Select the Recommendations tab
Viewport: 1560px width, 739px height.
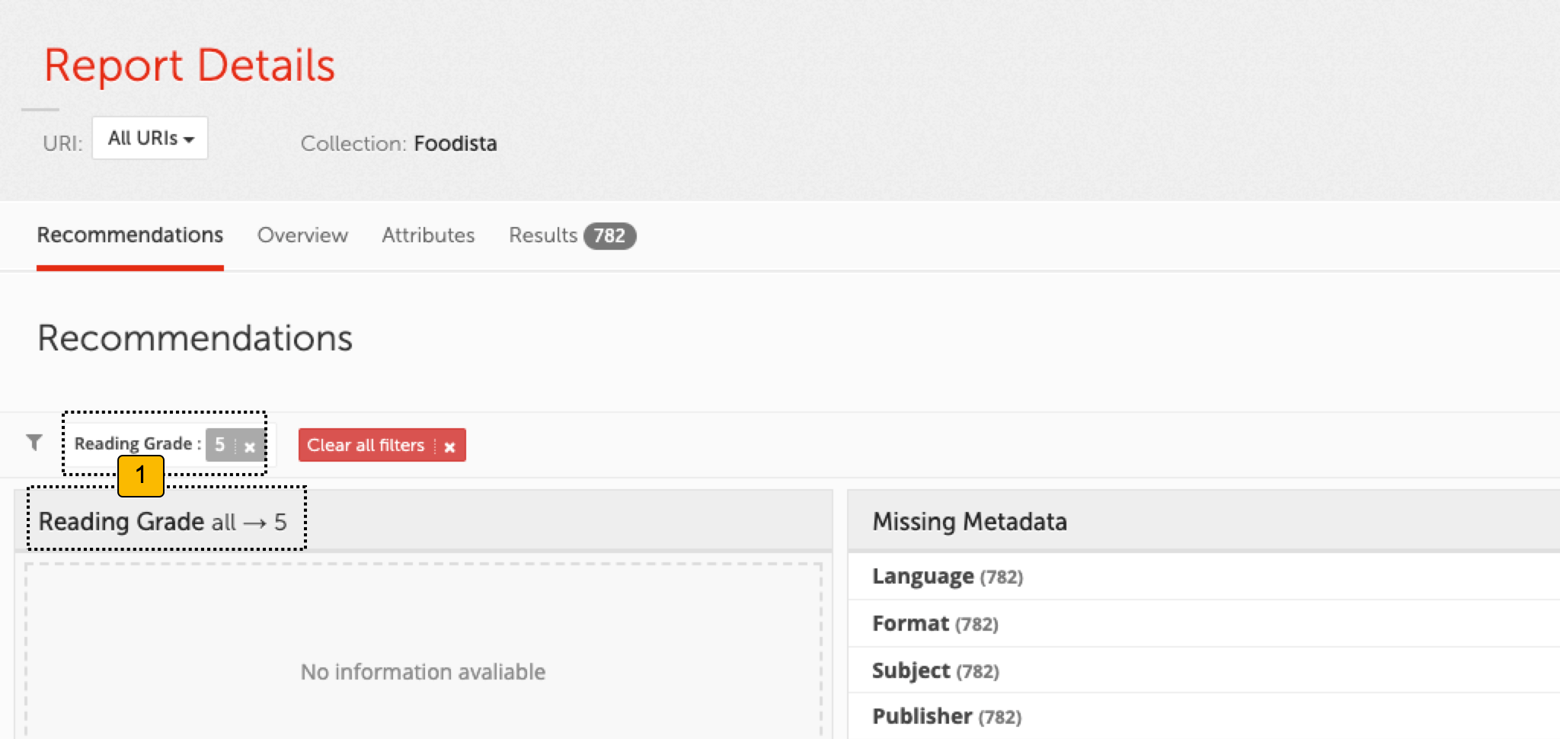click(130, 235)
